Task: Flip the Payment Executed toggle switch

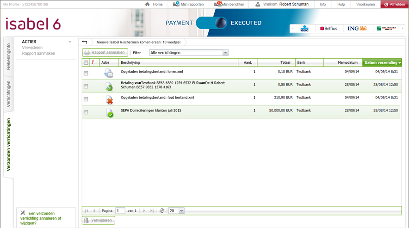Action: click(x=211, y=23)
